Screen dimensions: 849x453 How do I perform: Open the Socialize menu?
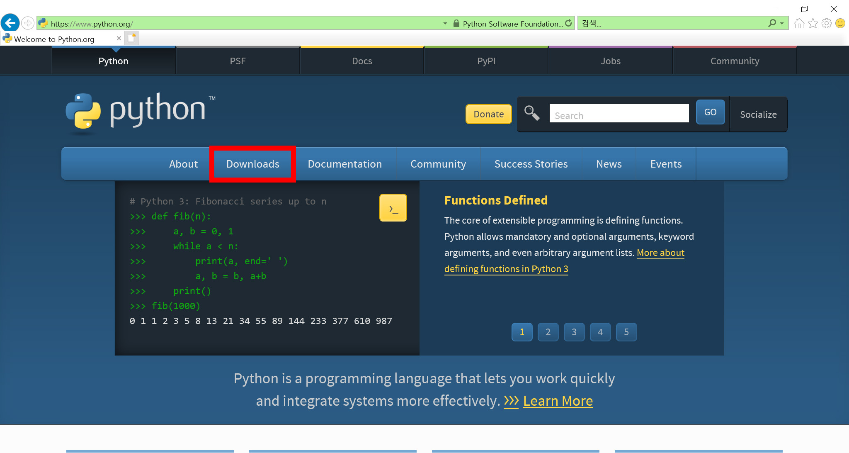point(758,114)
